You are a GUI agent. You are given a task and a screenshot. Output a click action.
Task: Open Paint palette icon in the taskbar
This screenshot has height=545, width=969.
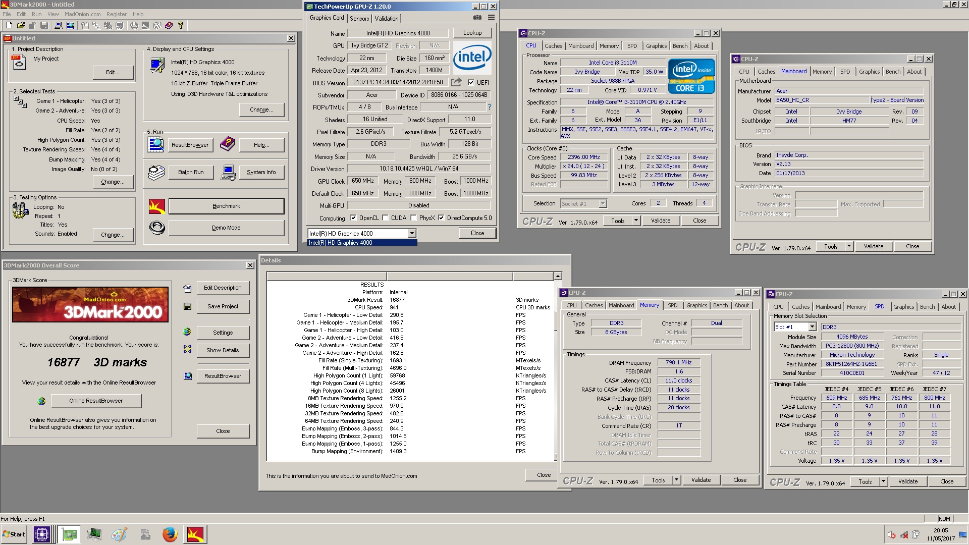coord(119,534)
